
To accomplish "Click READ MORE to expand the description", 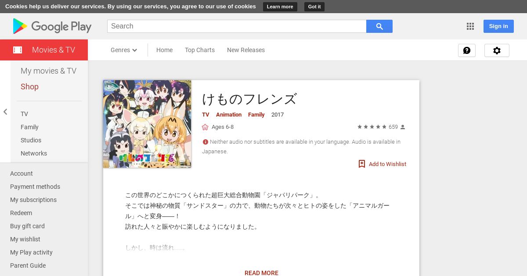I will click(x=261, y=273).
